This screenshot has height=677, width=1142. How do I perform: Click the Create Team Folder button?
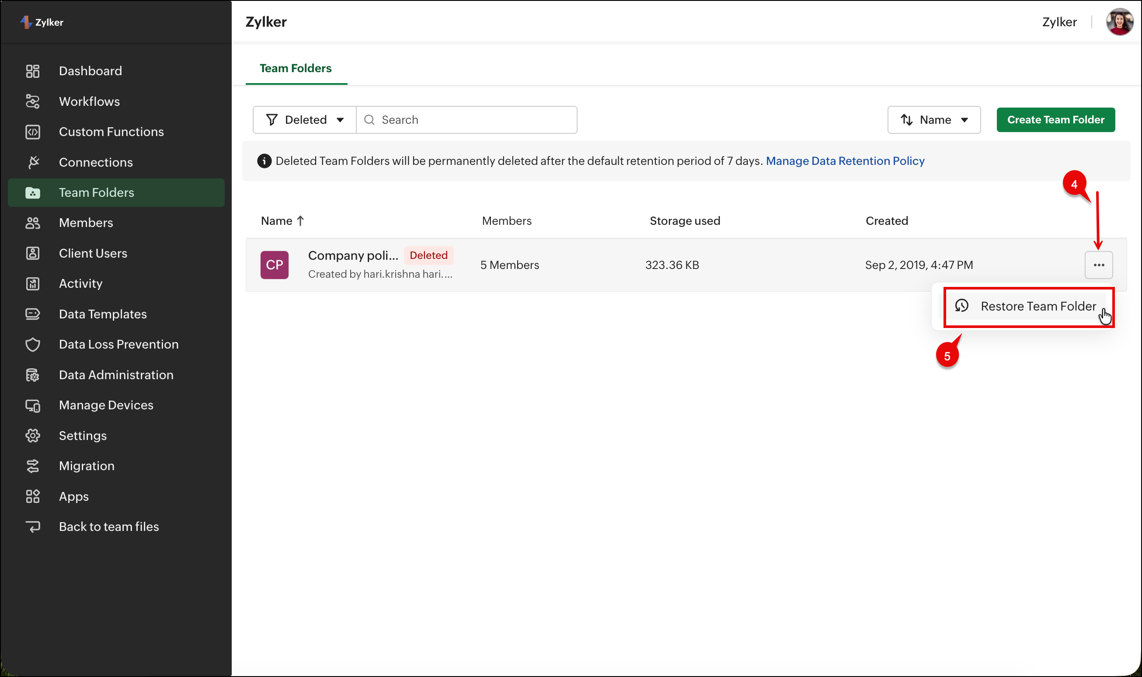pos(1055,119)
